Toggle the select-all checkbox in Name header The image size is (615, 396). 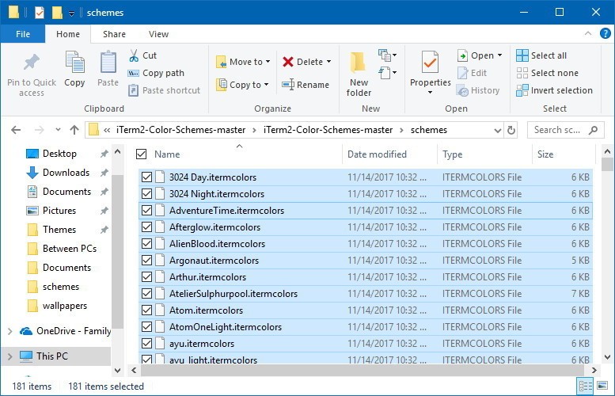pyautogui.click(x=142, y=154)
